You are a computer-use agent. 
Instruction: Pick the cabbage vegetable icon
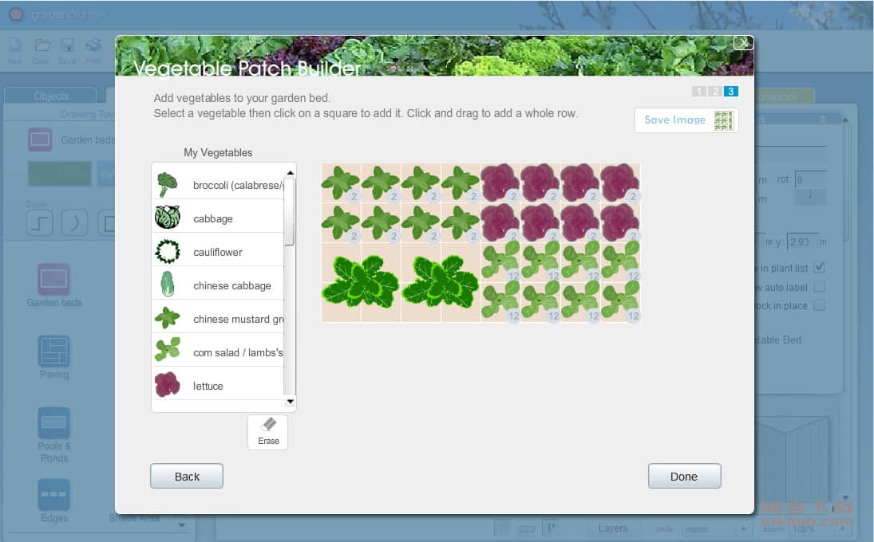[x=168, y=218]
